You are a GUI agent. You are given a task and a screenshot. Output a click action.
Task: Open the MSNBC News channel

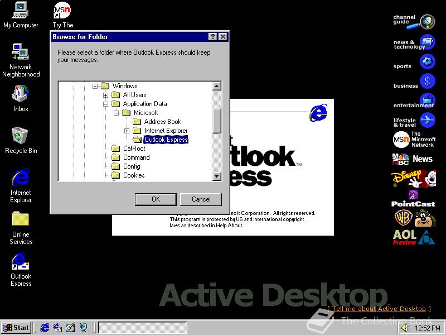pyautogui.click(x=413, y=159)
